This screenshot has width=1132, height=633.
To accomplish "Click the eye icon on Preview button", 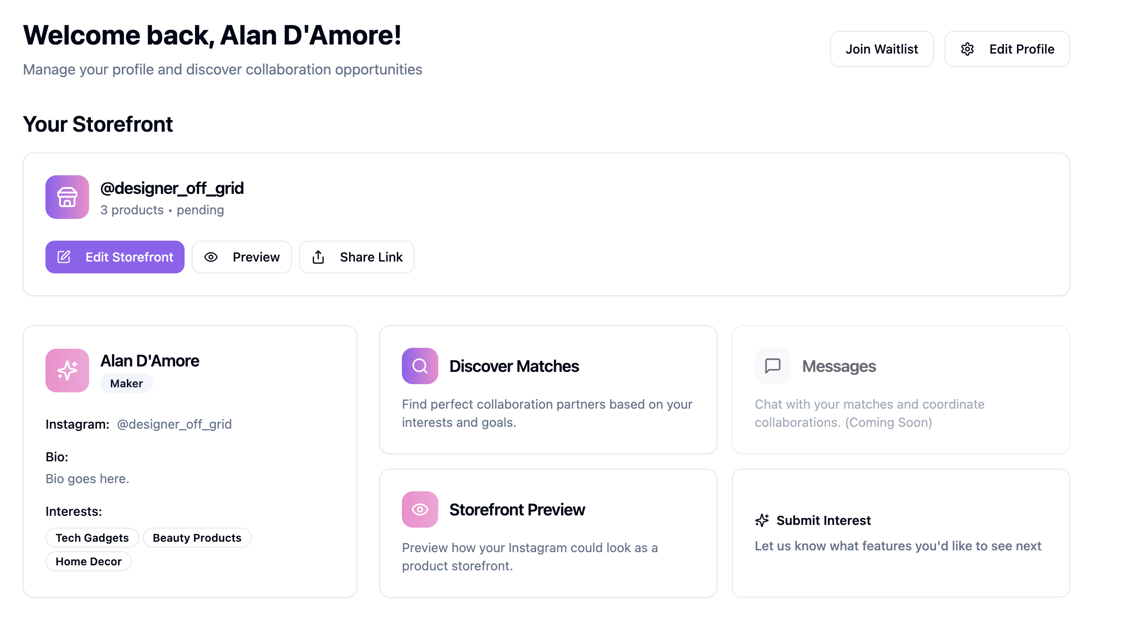I will tap(211, 257).
